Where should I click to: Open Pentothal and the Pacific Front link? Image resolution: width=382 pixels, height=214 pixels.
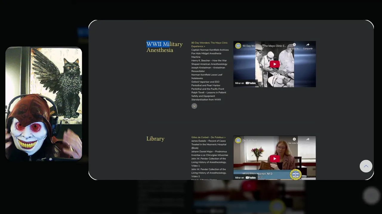point(208,89)
